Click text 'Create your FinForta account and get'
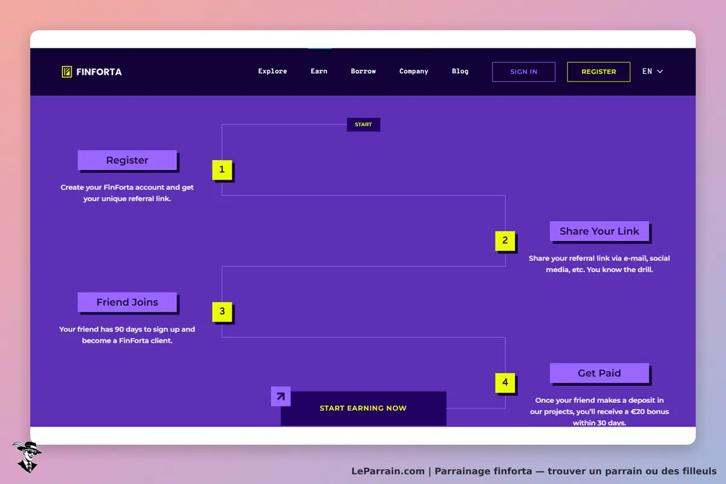The width and height of the screenshot is (726, 484). (x=127, y=188)
